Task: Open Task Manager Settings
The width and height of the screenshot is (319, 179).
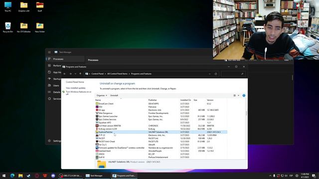Action: (54, 141)
